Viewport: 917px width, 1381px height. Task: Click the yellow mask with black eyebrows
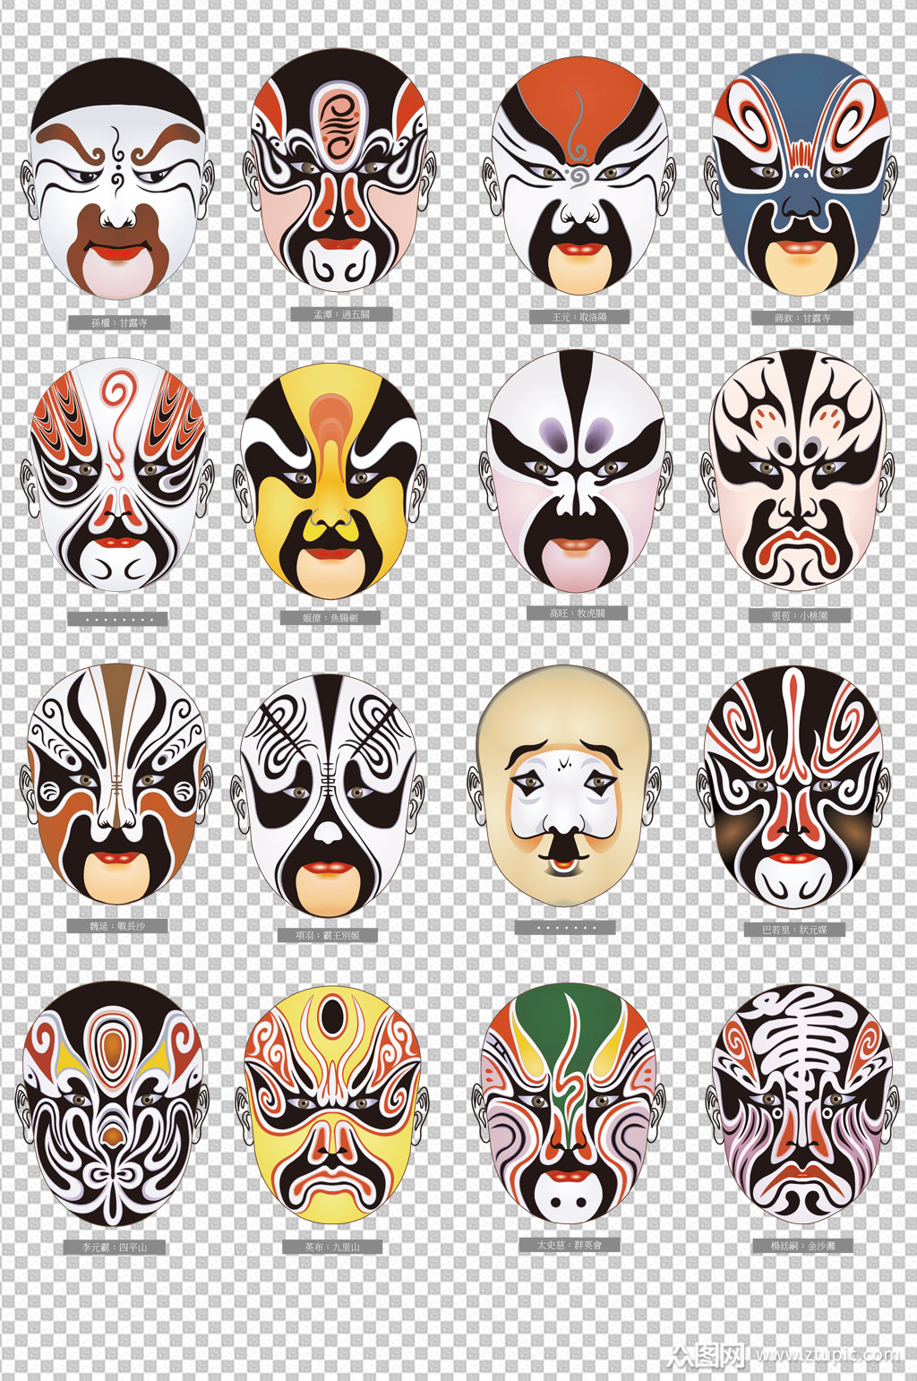(330, 481)
